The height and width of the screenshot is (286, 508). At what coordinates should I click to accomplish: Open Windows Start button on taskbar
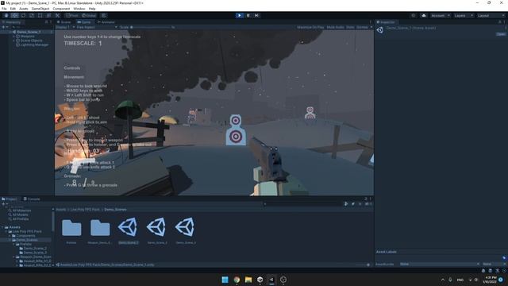(225, 280)
